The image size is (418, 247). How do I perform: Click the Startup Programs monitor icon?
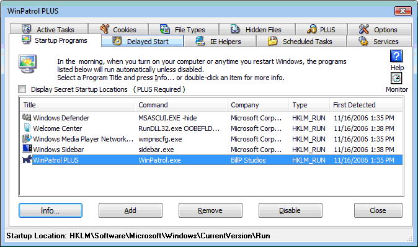[26, 40]
